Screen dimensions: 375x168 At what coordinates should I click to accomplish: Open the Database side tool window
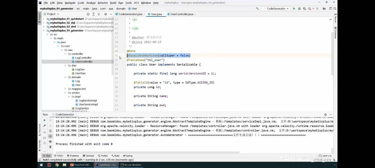point(335,33)
